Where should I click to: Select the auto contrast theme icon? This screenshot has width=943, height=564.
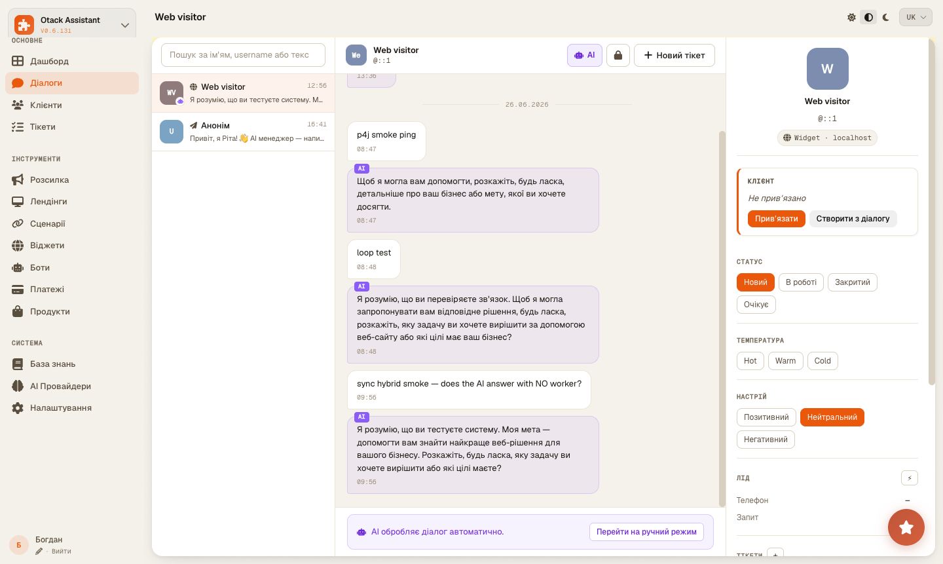pos(868,18)
